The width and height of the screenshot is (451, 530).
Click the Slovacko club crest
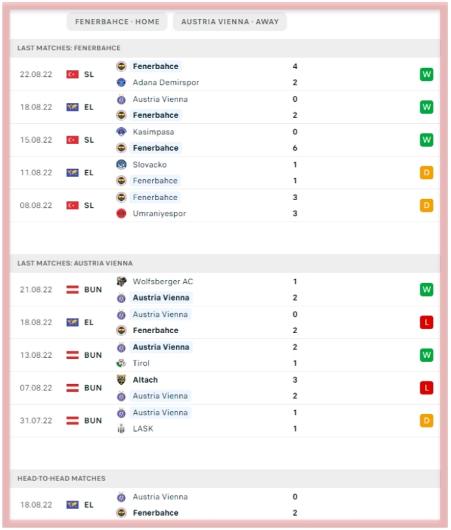pos(121,165)
